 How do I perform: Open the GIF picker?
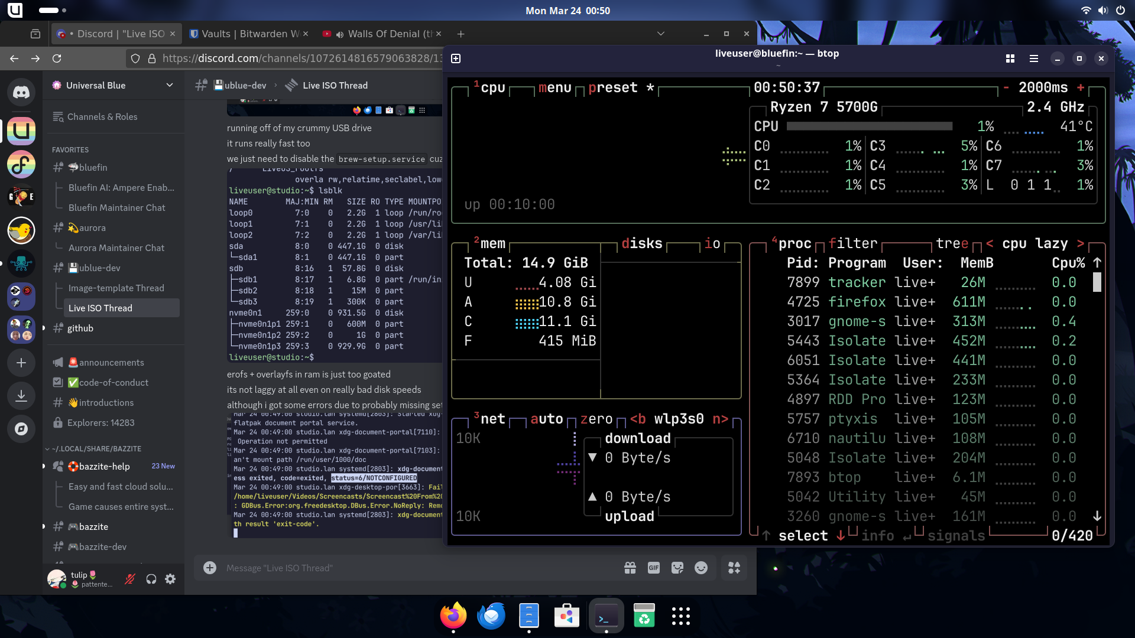654,568
